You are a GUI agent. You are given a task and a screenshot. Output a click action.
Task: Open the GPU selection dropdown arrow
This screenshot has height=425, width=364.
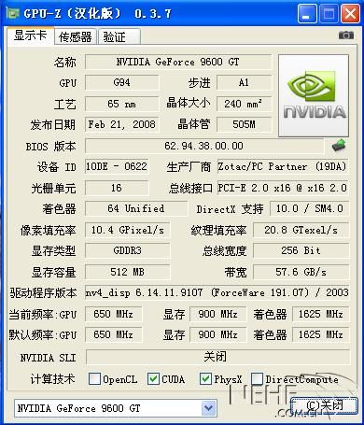tap(208, 408)
